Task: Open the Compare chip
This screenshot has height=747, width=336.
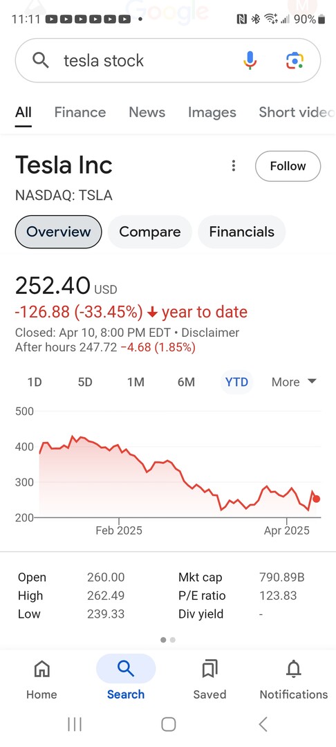Action: click(x=150, y=232)
